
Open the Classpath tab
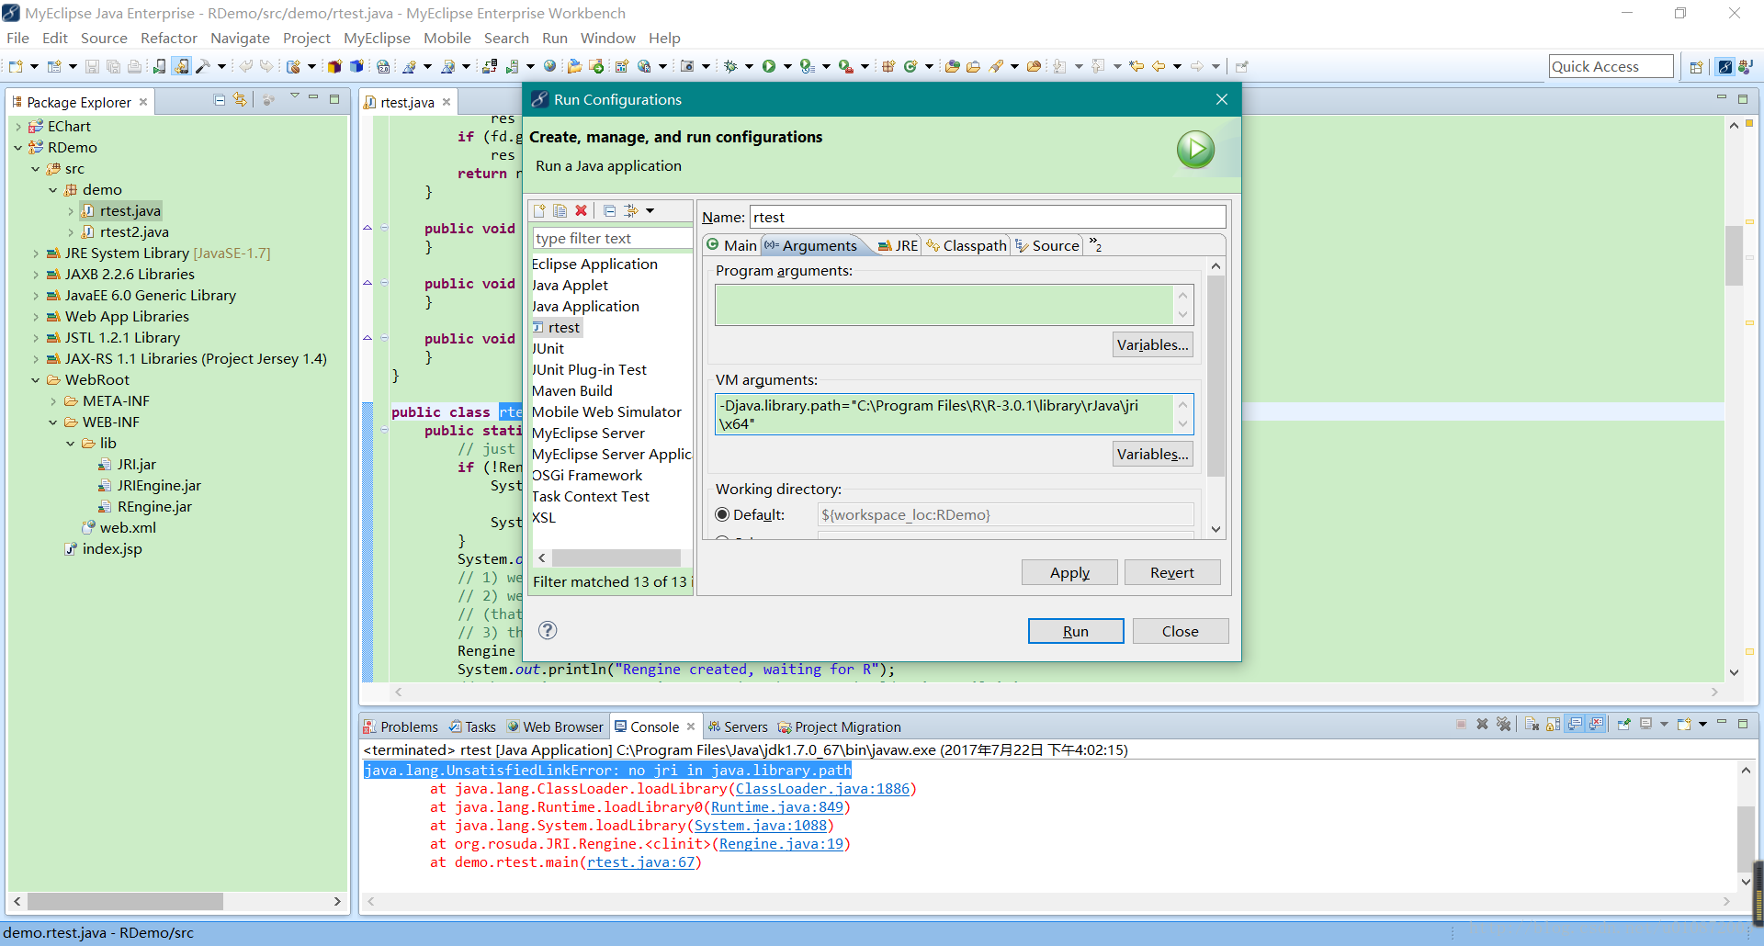(x=966, y=245)
